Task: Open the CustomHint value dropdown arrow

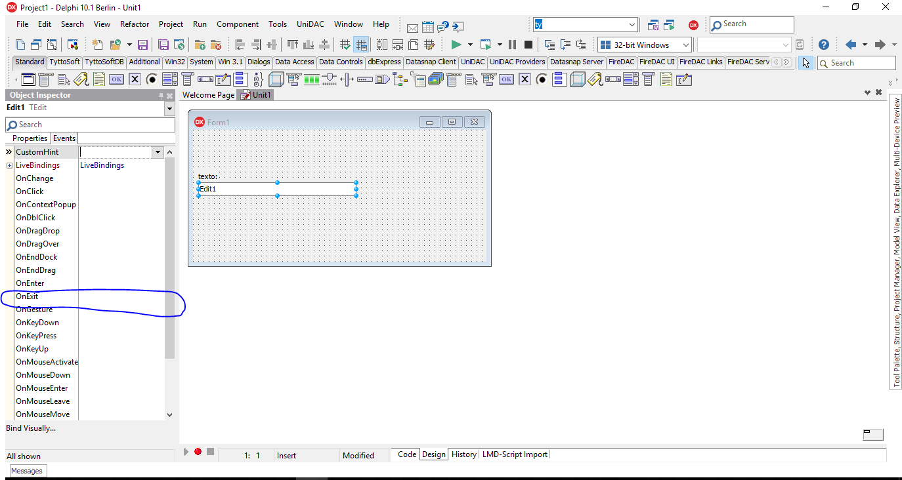Action: tap(157, 152)
